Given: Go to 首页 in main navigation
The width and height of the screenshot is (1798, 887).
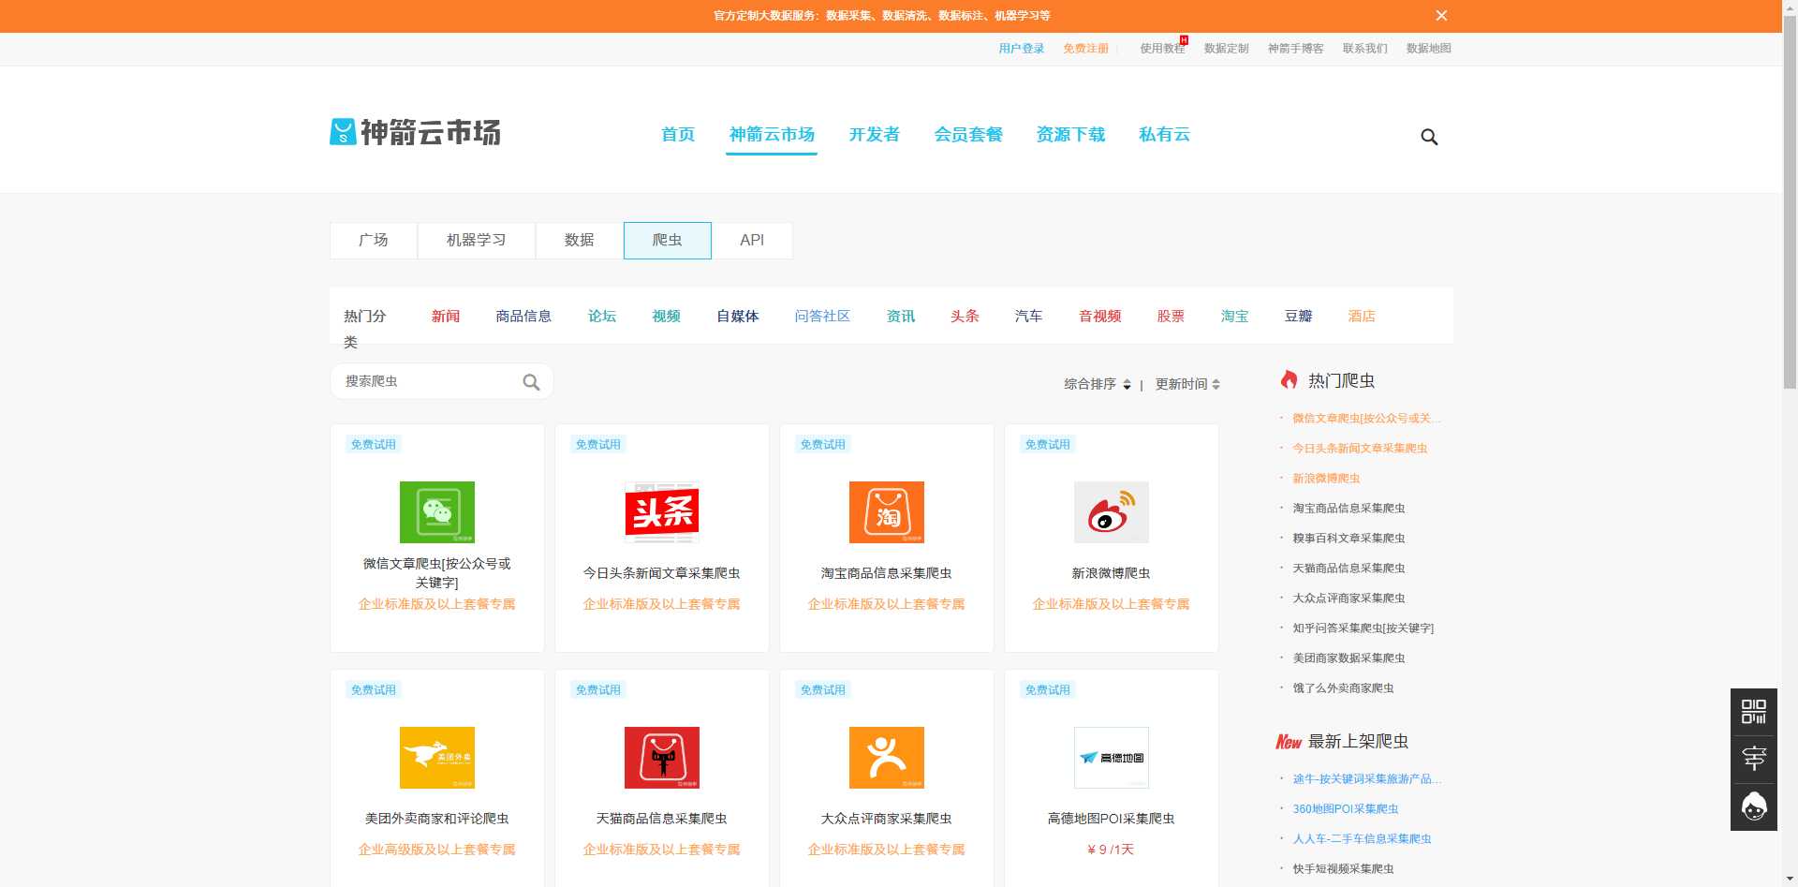Looking at the screenshot, I should coord(678,135).
